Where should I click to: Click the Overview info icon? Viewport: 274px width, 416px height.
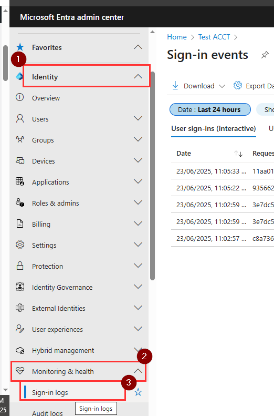(x=19, y=97)
